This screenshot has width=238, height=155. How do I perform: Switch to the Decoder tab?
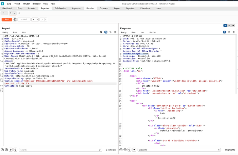(x=90, y=8)
